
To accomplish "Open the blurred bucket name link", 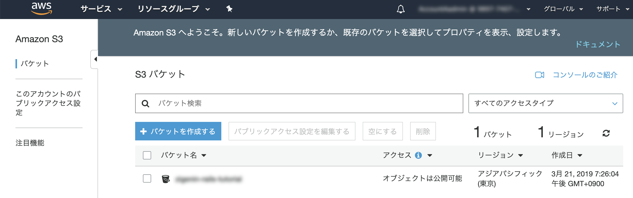I will click(x=208, y=179).
